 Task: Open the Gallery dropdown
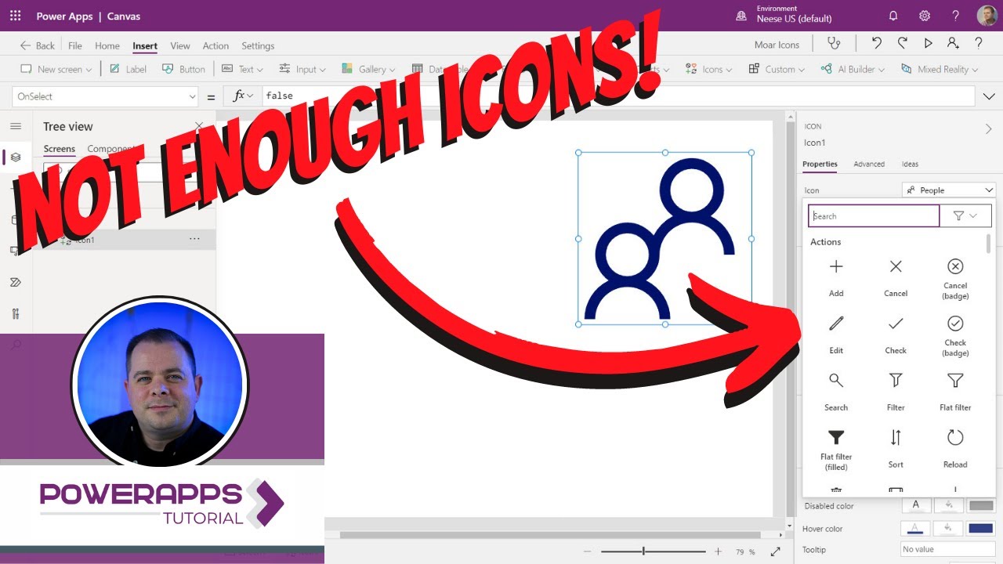click(x=369, y=69)
